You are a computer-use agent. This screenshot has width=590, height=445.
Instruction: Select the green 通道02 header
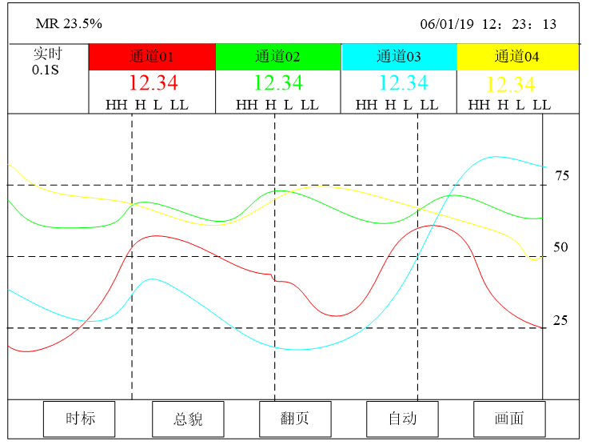278,57
